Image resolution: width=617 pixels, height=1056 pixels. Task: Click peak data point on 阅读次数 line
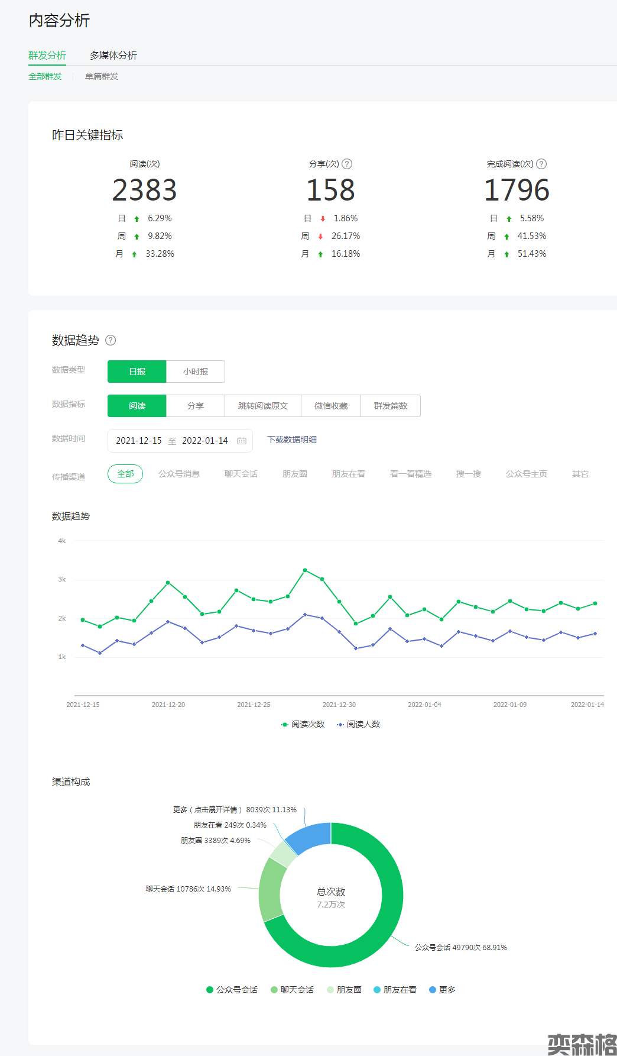tap(305, 570)
